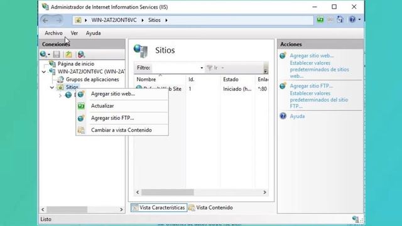Screen dimensions: 402x226
Task: Open the Ir button dropdown arrow
Action: click(222, 68)
